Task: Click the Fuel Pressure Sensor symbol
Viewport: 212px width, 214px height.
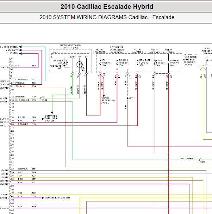Action: 207,60
